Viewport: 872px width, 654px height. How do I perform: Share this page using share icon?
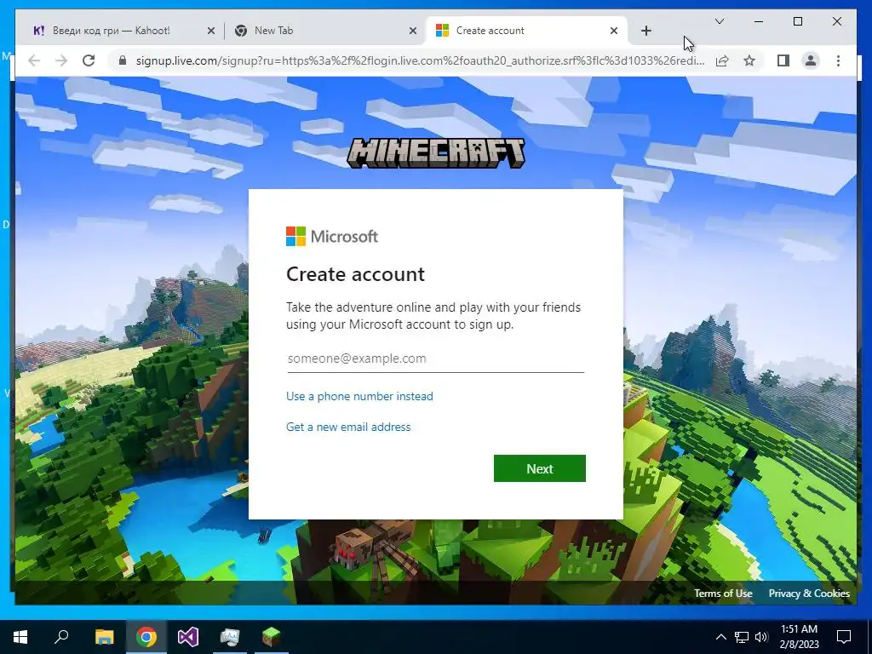pyautogui.click(x=722, y=60)
